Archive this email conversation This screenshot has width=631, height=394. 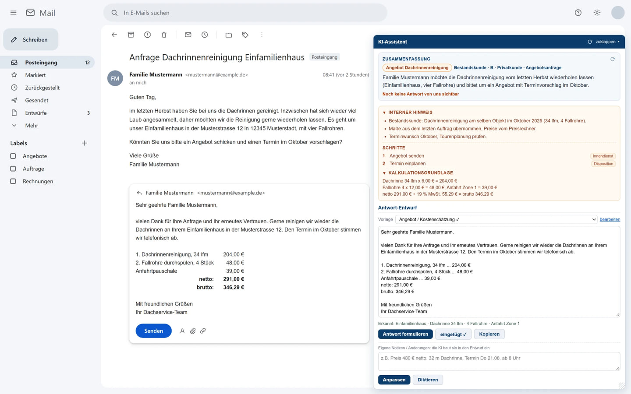(x=131, y=35)
